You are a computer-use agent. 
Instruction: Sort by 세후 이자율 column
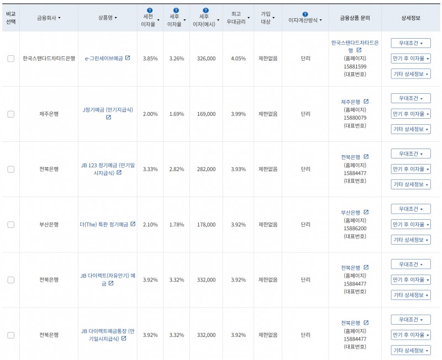(x=176, y=20)
